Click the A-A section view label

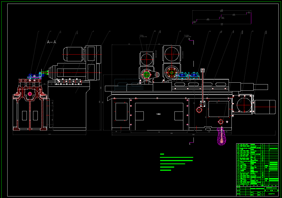[x=52, y=42]
